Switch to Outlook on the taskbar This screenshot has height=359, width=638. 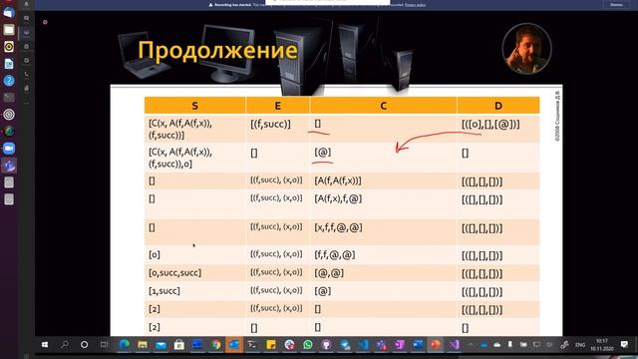coord(234,345)
